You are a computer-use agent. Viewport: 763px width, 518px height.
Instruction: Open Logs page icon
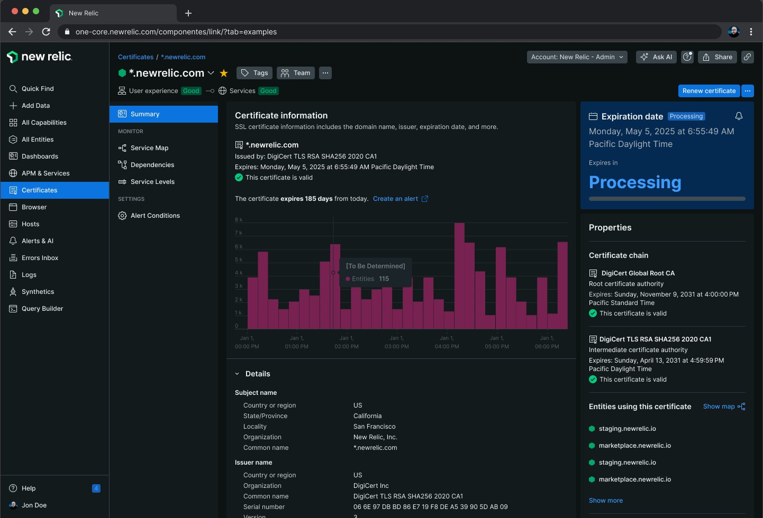13,275
